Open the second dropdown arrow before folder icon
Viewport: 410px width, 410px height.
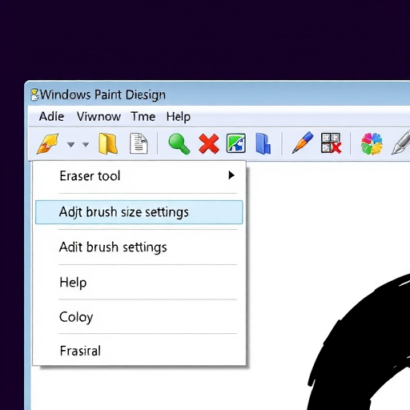point(86,145)
